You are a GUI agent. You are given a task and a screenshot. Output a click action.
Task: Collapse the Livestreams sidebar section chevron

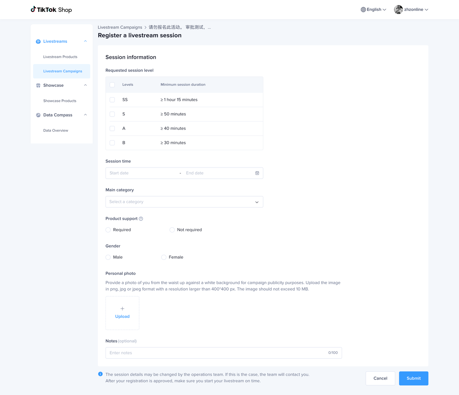[x=85, y=41]
